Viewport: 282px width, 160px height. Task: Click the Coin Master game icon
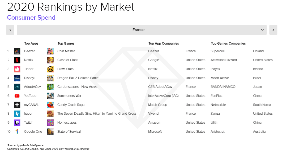(x=50, y=51)
